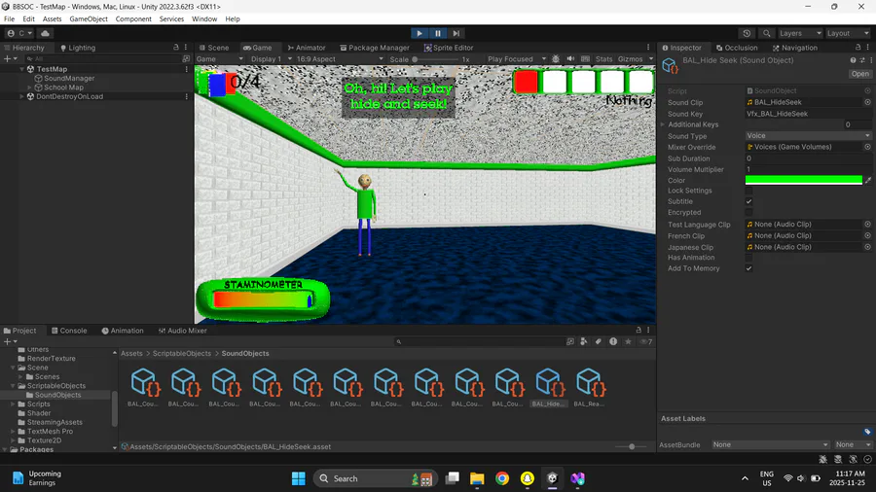876x492 pixels.
Task: Click the global search magnifier icon
Action: click(767, 33)
